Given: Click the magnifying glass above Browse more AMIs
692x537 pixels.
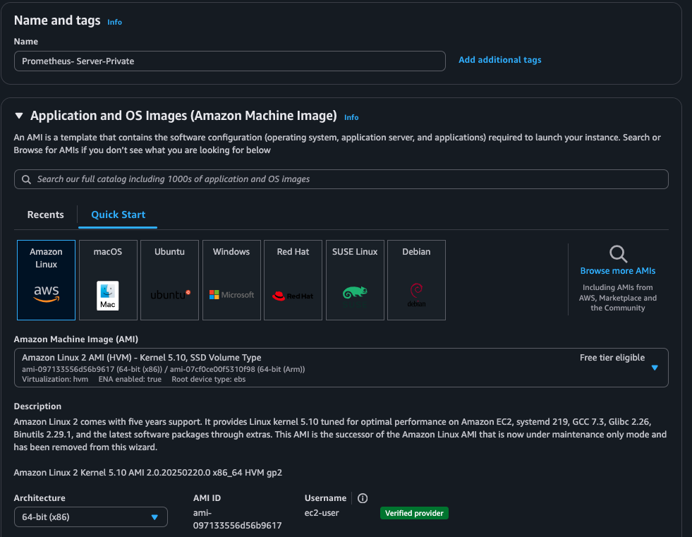Looking at the screenshot, I should tap(617, 253).
